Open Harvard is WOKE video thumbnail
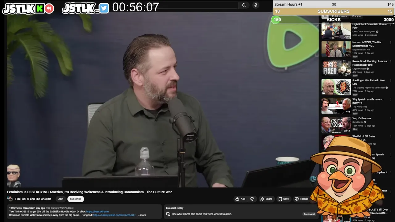This screenshot has width=395, height=222. [336, 49]
